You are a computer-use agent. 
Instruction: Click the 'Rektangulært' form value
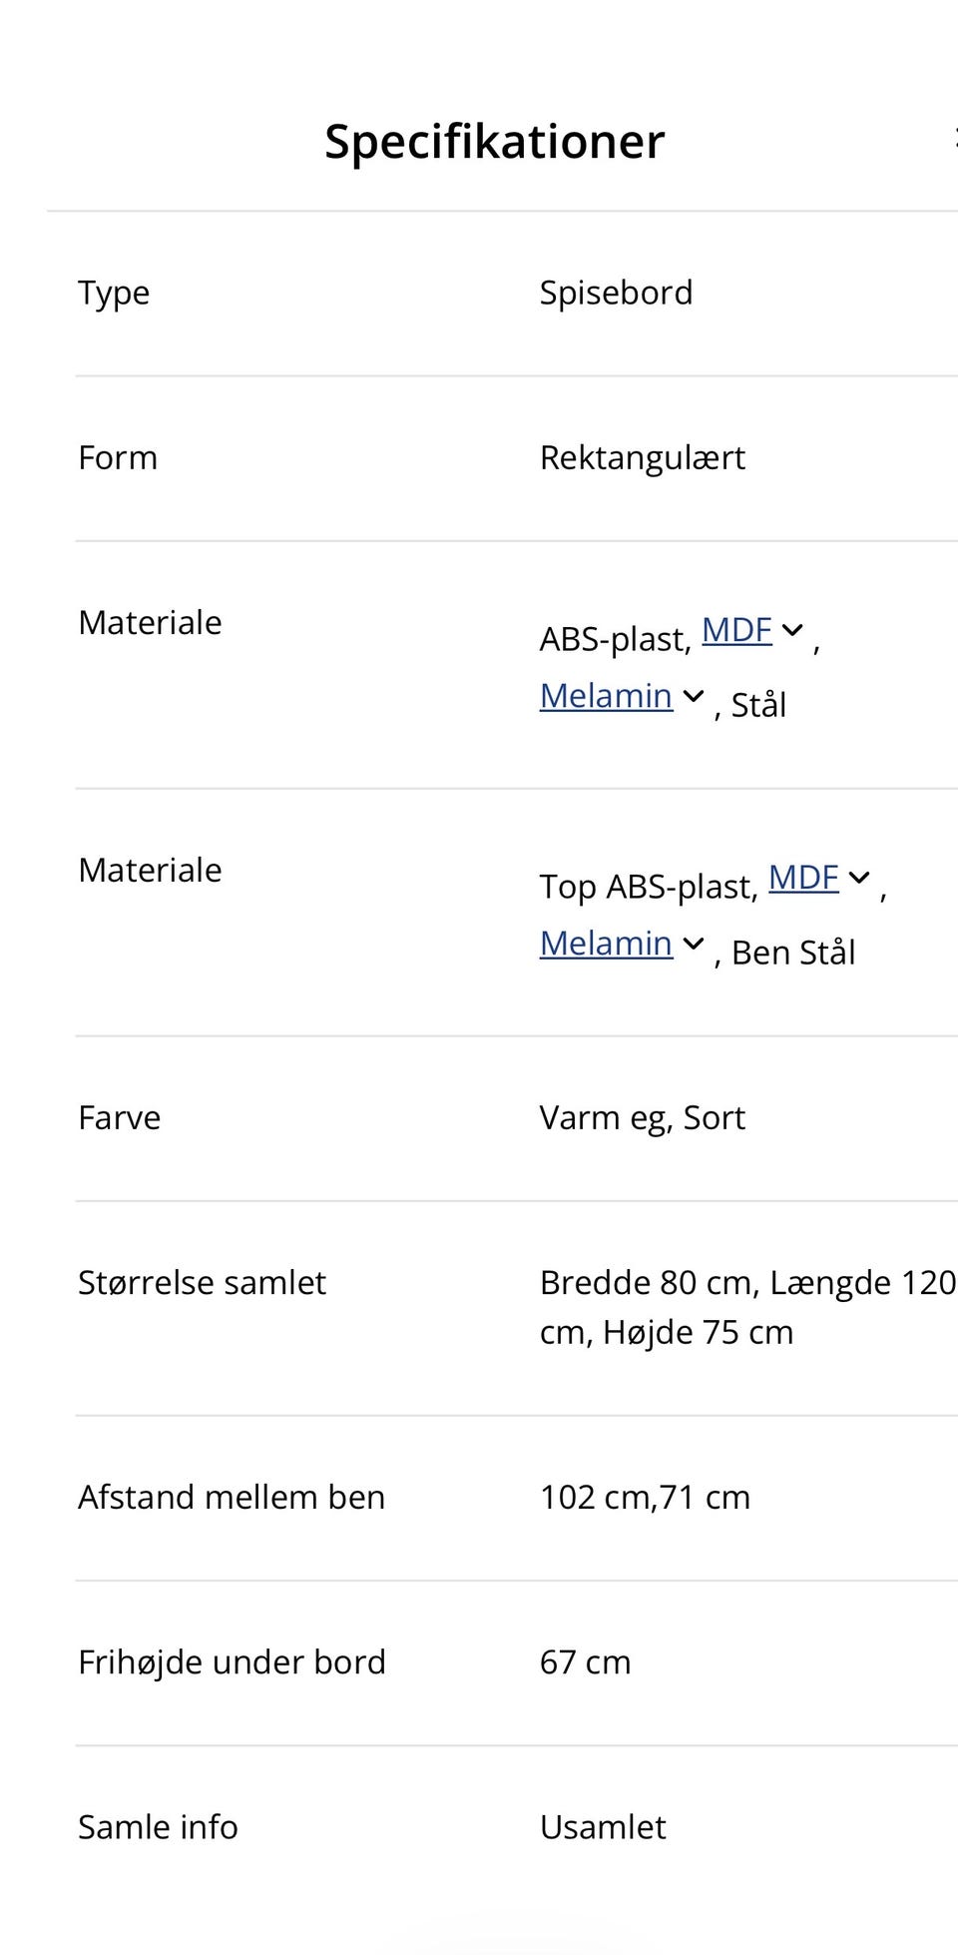(642, 457)
